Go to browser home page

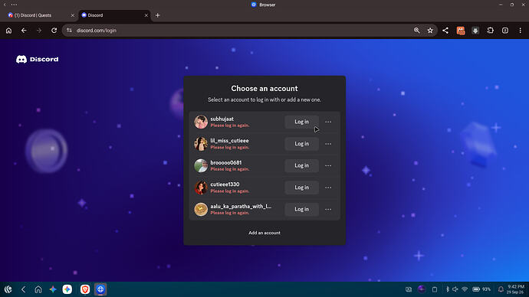pyautogui.click(x=8, y=31)
